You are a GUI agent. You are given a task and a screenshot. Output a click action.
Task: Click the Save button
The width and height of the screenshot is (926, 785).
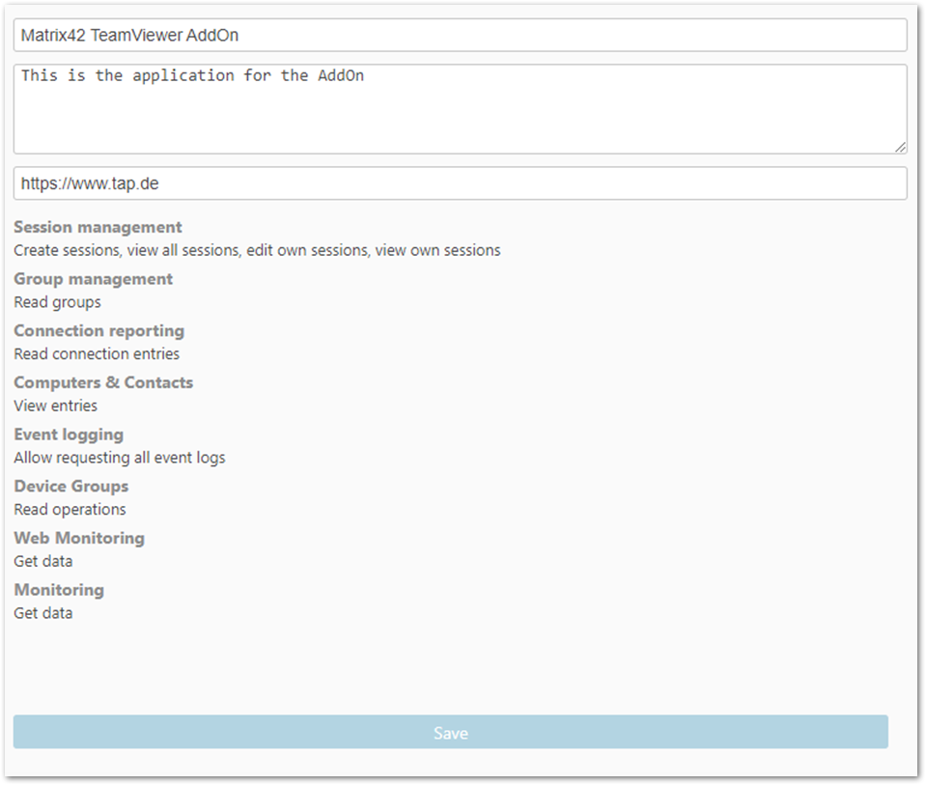click(x=451, y=733)
